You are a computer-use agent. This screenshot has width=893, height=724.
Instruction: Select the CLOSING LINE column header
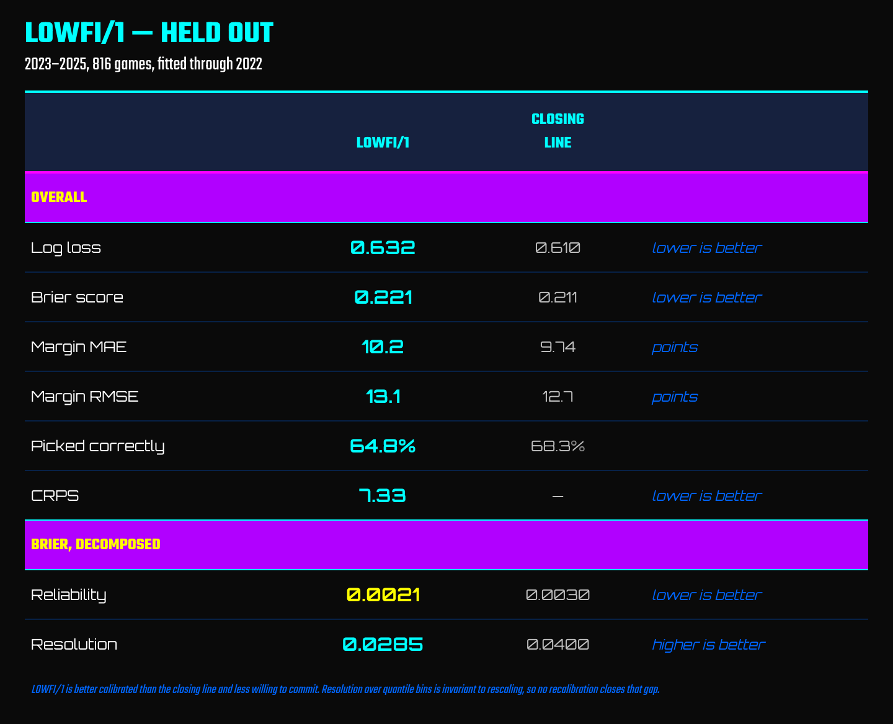558,131
